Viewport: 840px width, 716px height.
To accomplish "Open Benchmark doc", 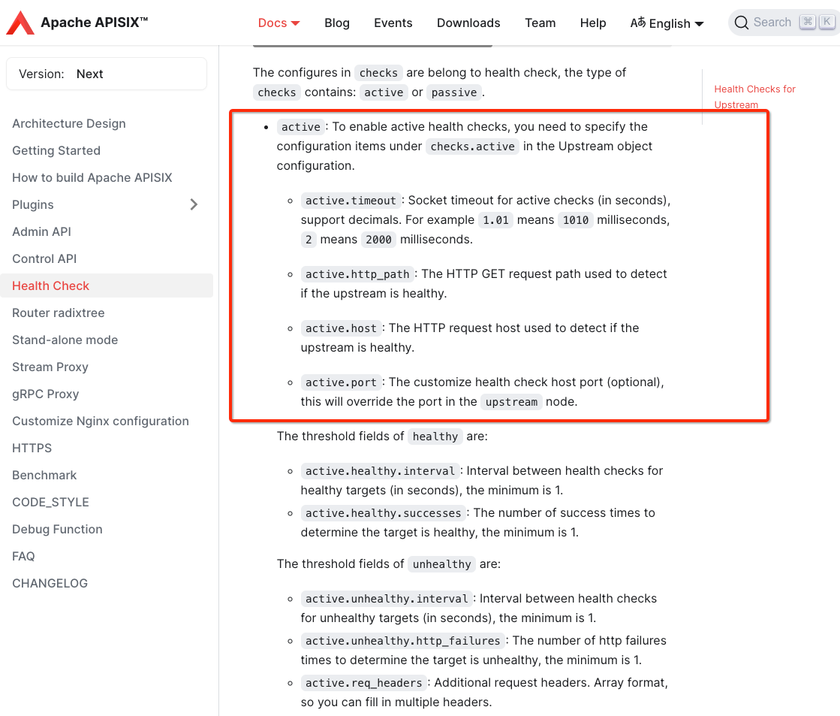I will pyautogui.click(x=44, y=475).
